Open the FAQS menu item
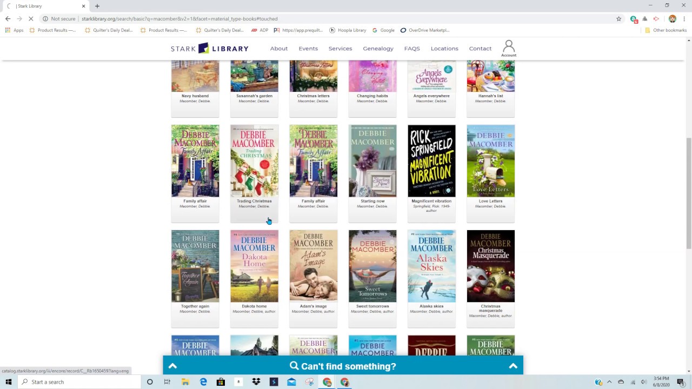Screen dimensions: 692x389 click(412, 49)
